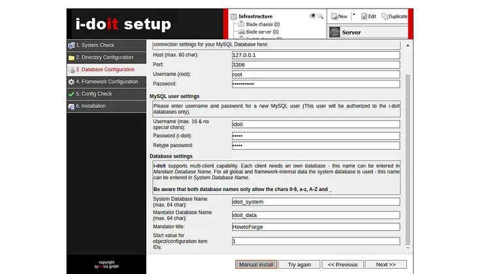Viewport: 490px width, 274px height.
Task: Jump to step 6. Installation
Action: (x=106, y=106)
